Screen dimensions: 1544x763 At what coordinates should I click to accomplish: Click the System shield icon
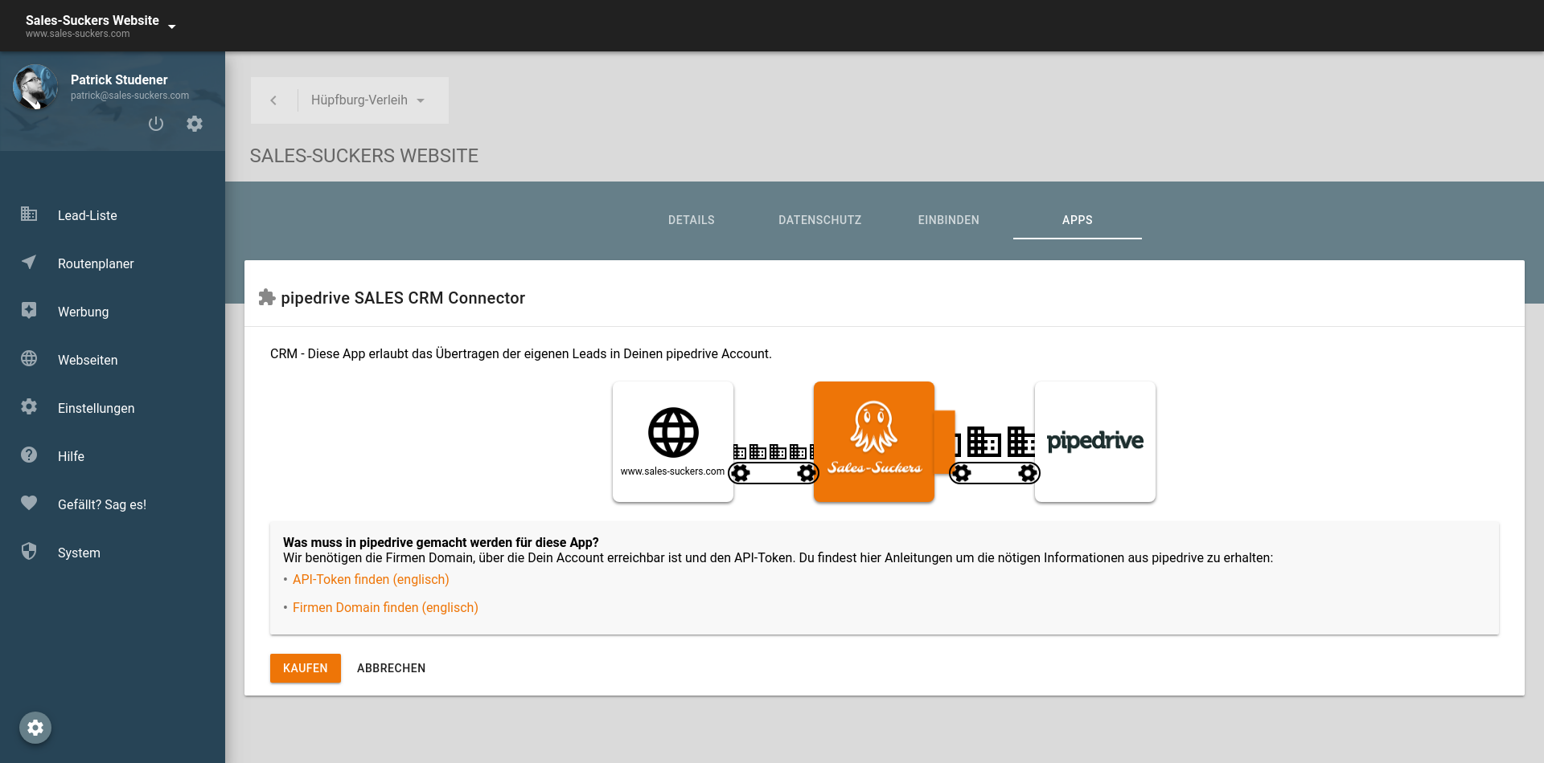29,551
